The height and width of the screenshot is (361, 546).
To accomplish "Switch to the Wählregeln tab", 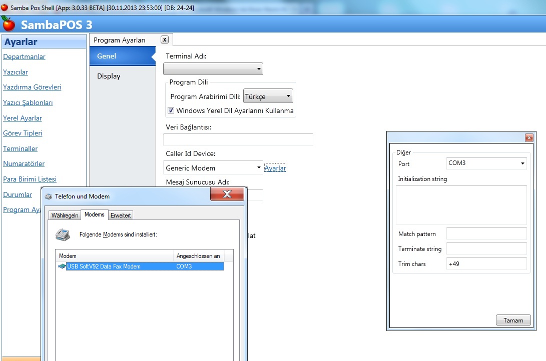I will click(65, 215).
